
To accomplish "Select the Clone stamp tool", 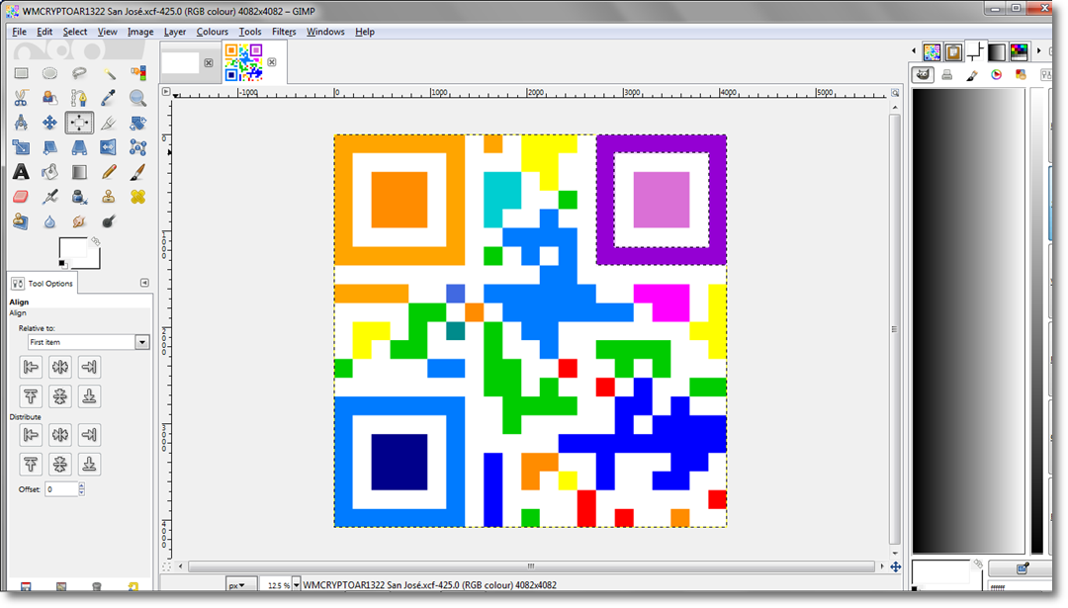I will [109, 197].
